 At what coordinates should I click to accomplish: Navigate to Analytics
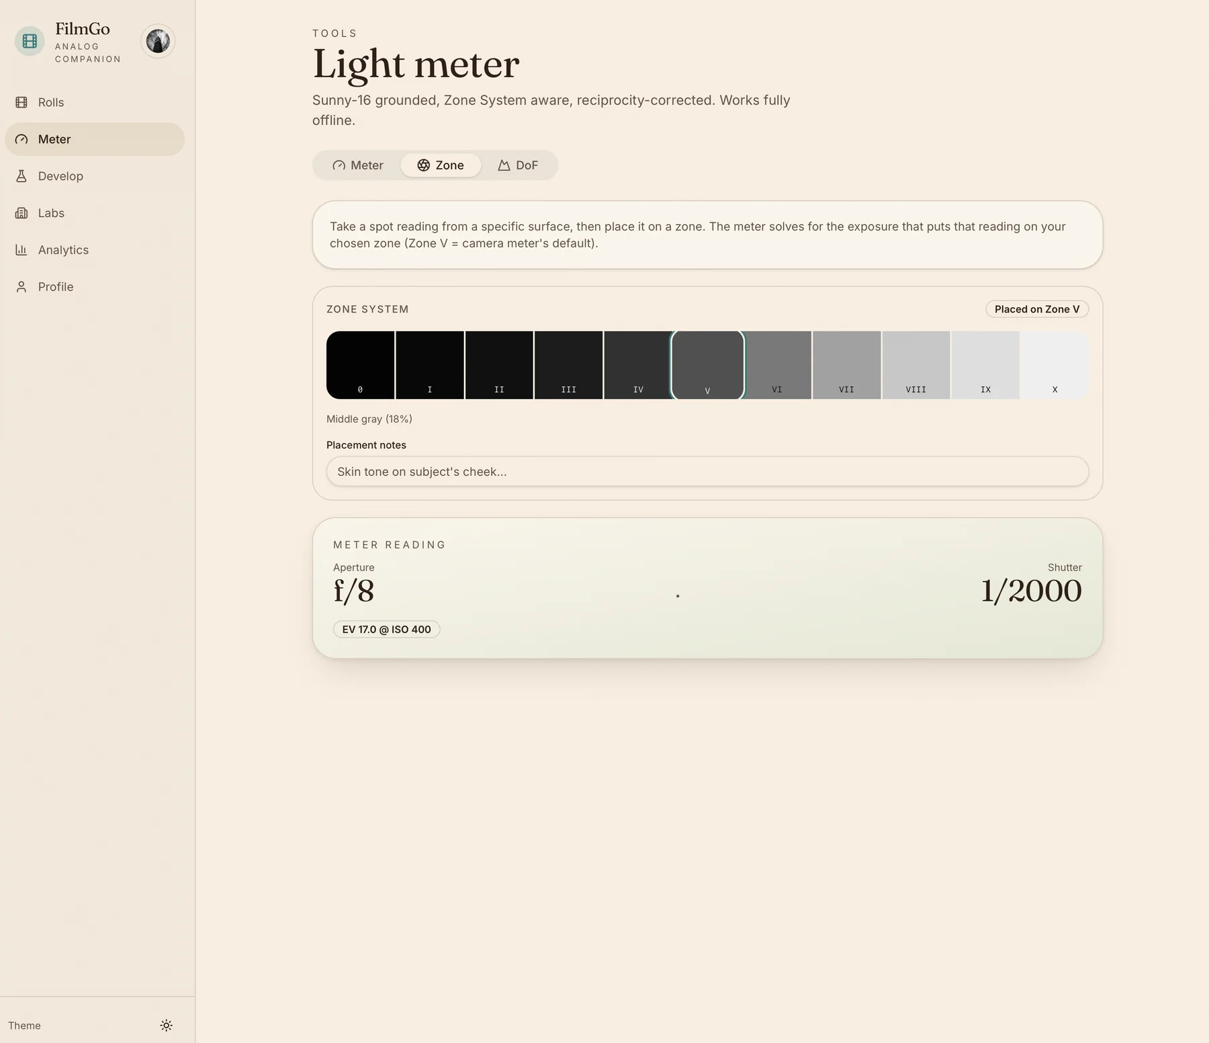coord(95,250)
